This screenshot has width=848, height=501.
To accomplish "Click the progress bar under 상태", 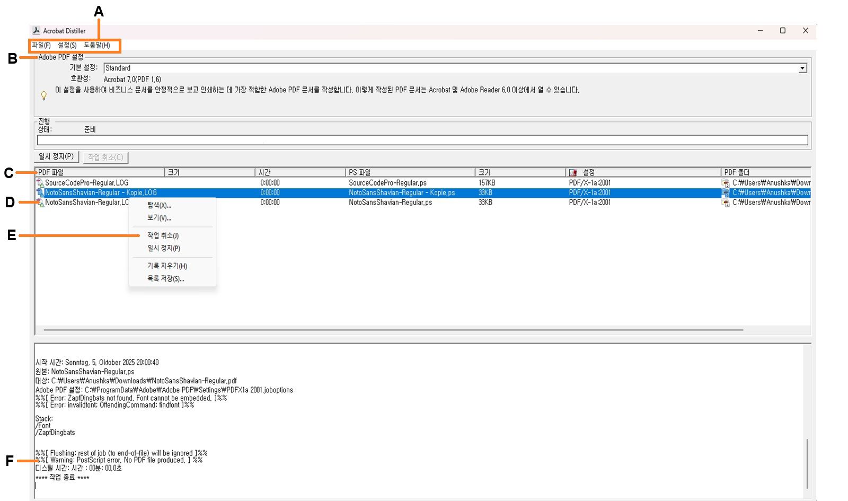I will pos(422,140).
